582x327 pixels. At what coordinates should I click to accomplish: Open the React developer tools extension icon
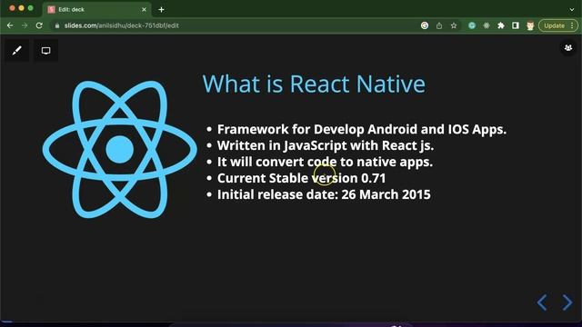pos(487,25)
